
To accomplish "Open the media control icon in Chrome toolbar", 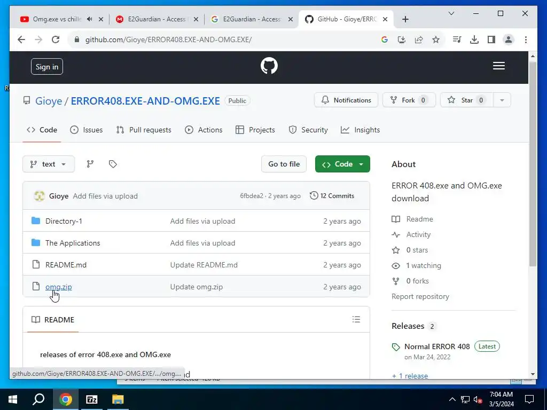I will (457, 40).
